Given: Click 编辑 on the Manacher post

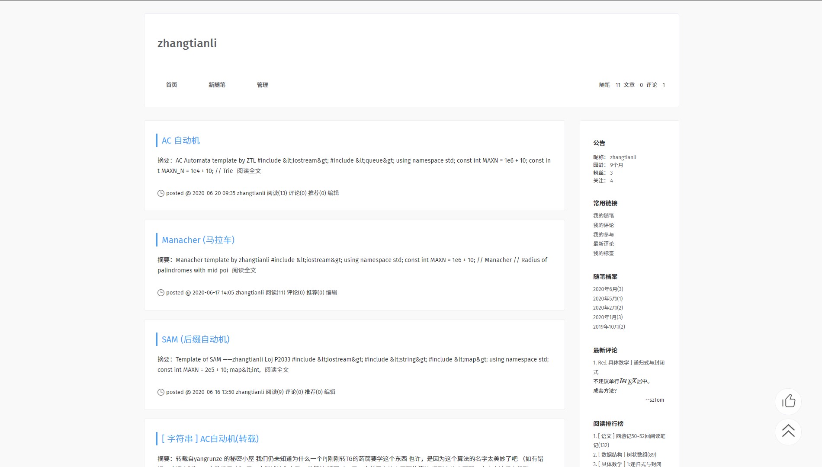Looking at the screenshot, I should pyautogui.click(x=331, y=293).
